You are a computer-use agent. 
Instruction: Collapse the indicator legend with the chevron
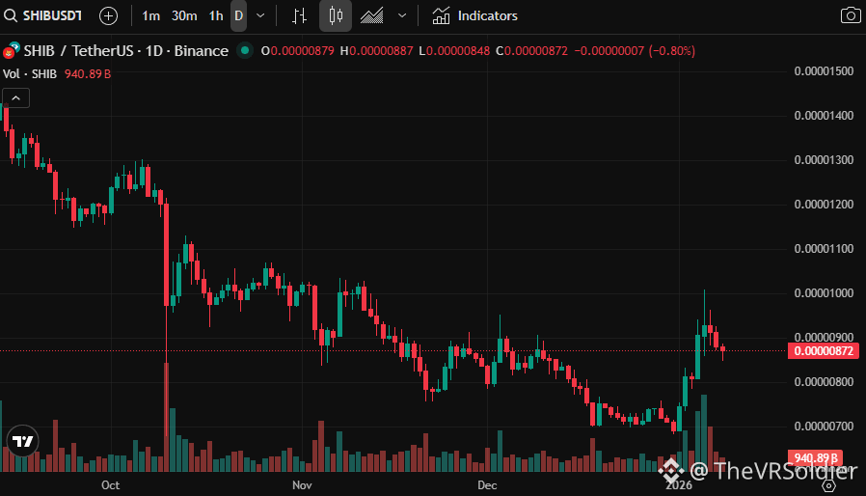[x=16, y=98]
